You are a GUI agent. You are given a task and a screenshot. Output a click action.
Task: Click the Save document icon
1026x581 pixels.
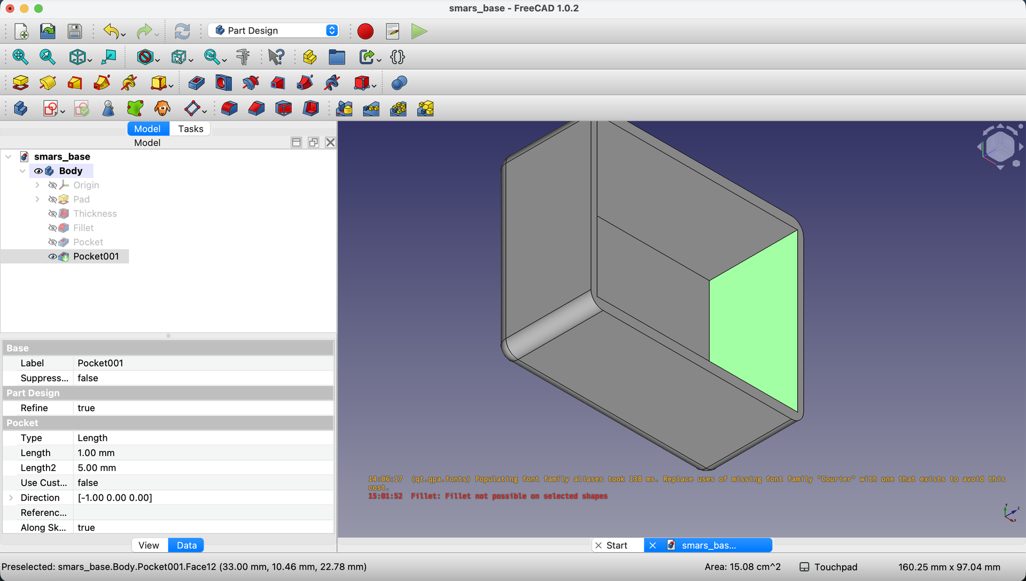click(75, 31)
